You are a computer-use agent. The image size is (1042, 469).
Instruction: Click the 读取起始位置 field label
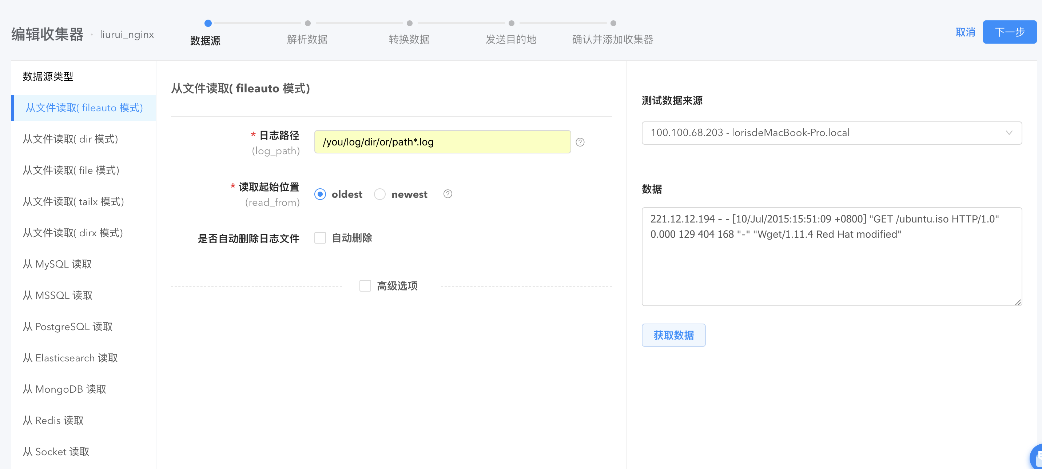(x=269, y=187)
